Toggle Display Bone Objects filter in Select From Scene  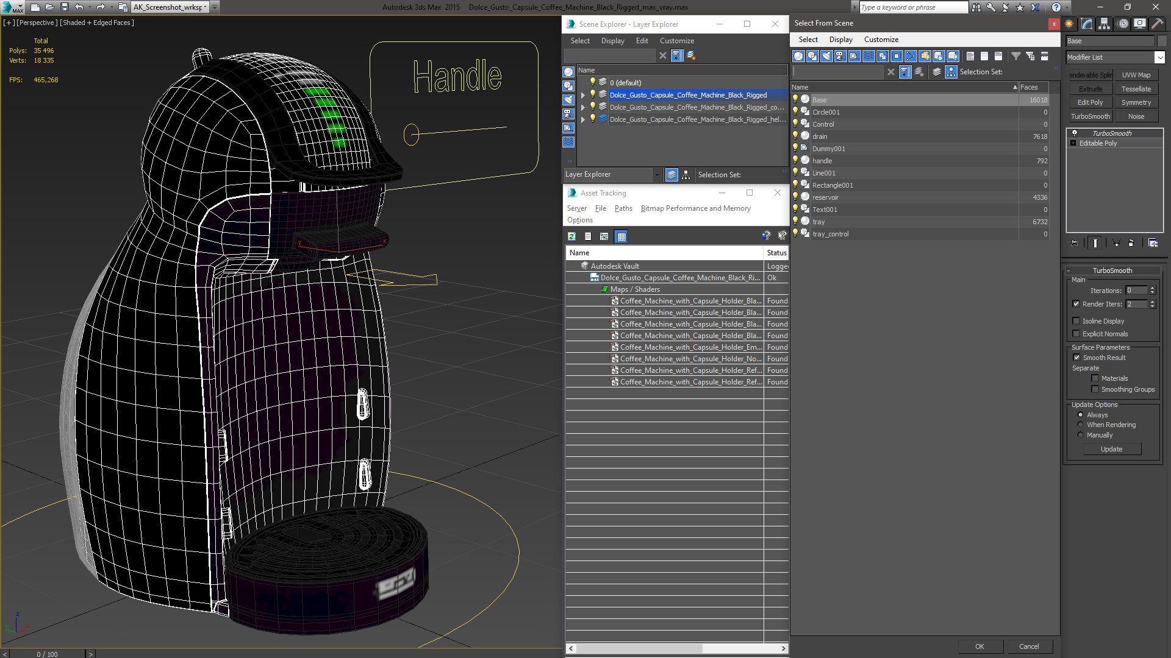911,56
